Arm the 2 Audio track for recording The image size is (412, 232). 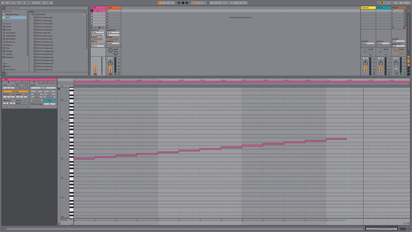click(110, 74)
